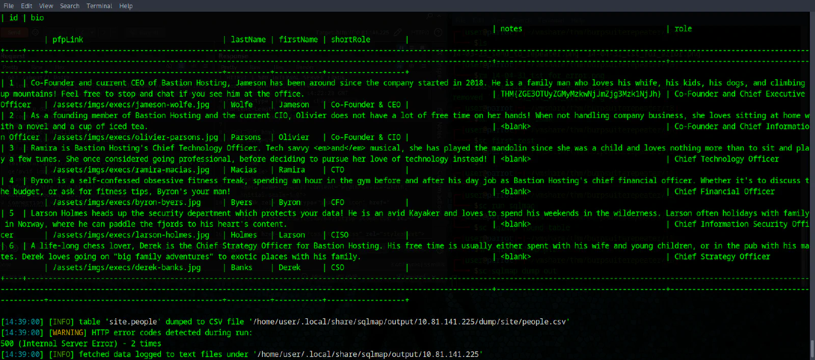Click the jameson-wolfe.jpg image path

tap(131, 105)
